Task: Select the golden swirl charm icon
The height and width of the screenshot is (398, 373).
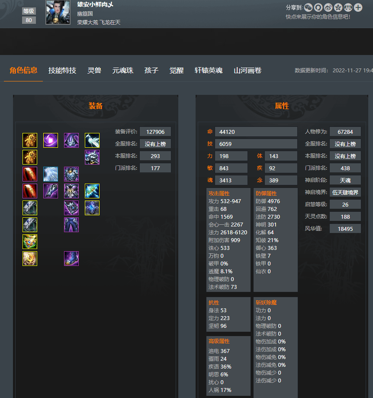Action: pyautogui.click(x=30, y=259)
